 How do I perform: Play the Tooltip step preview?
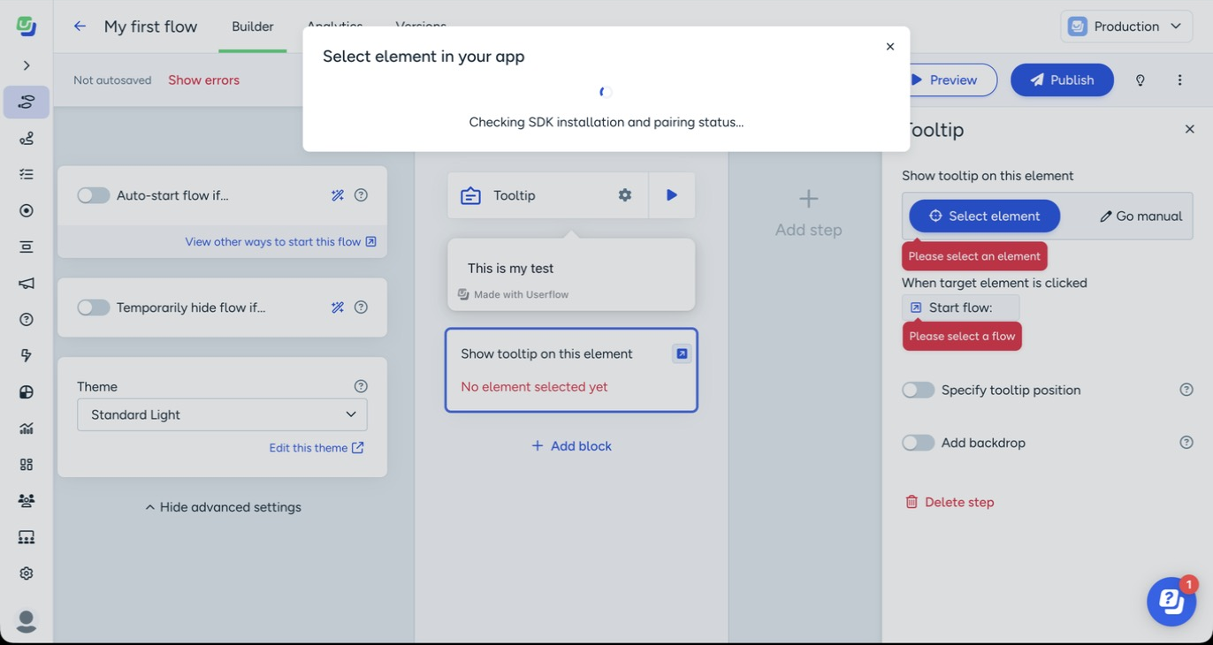[672, 195]
